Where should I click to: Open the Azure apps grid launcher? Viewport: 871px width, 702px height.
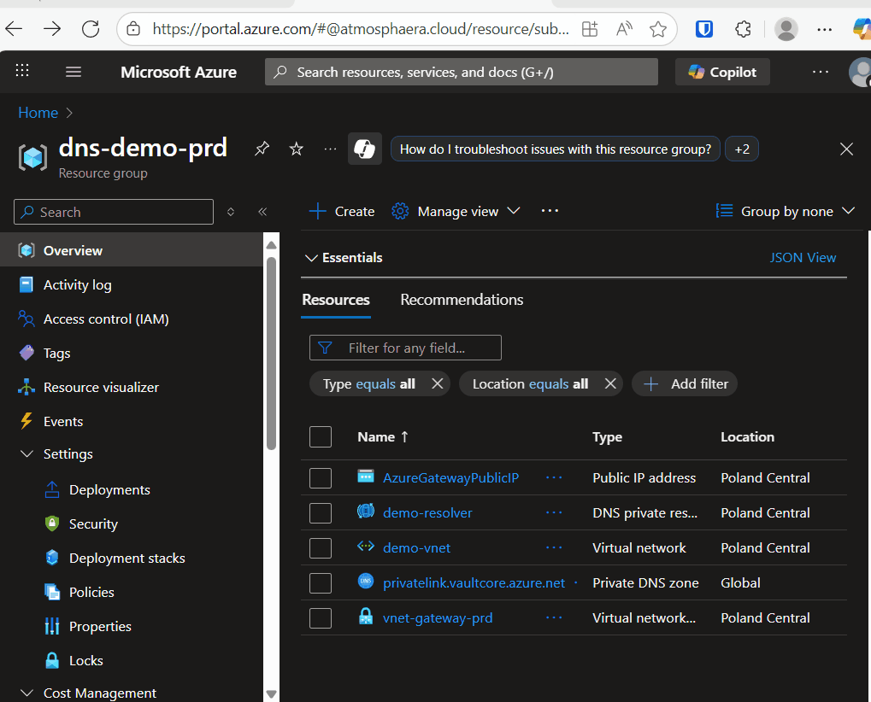click(22, 71)
